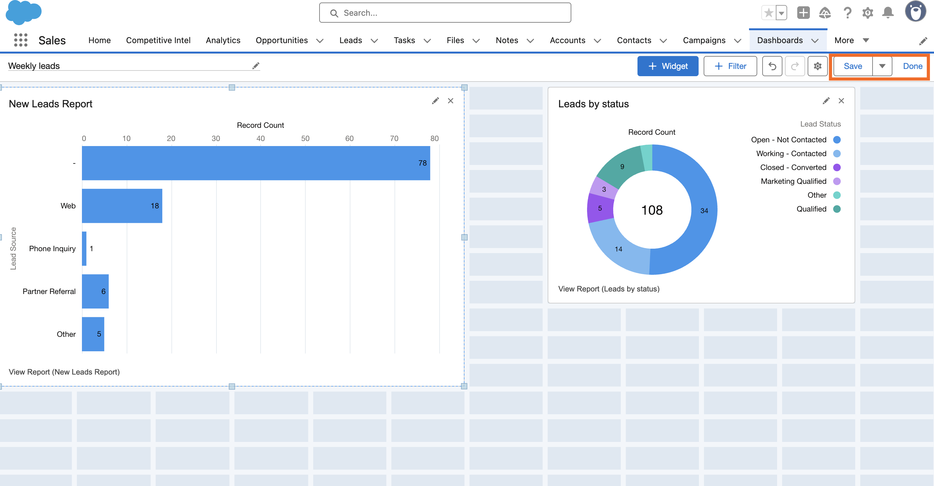Focus the global Search field

click(445, 13)
